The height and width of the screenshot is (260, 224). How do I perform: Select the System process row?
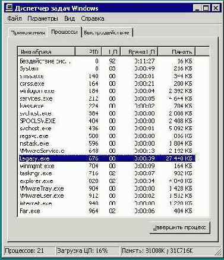point(107,69)
